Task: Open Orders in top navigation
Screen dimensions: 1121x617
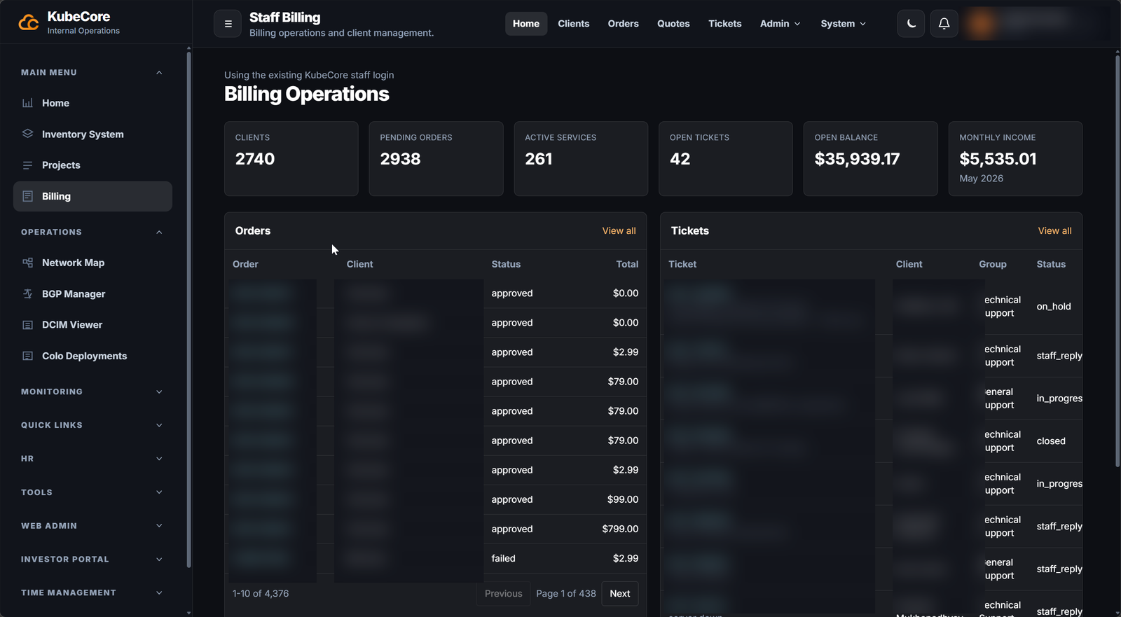Action: pyautogui.click(x=623, y=24)
